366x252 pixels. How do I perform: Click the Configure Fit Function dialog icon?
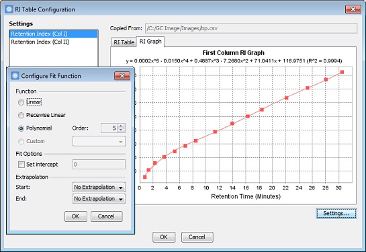(15, 76)
